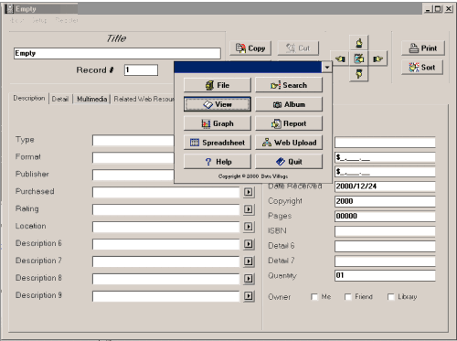Image resolution: width=457 pixels, height=341 pixels.
Task: Click the dropdown arrow on the blue popup bar
Action: (x=326, y=67)
